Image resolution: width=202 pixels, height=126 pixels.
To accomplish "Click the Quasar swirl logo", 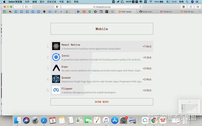I will tap(56, 79).
